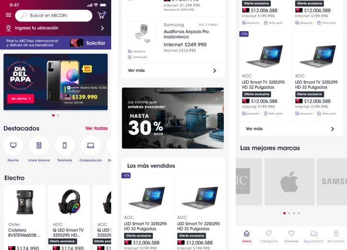The image size is (347, 250).
Task: Open the hamburger menu icon
Action: point(9,15)
